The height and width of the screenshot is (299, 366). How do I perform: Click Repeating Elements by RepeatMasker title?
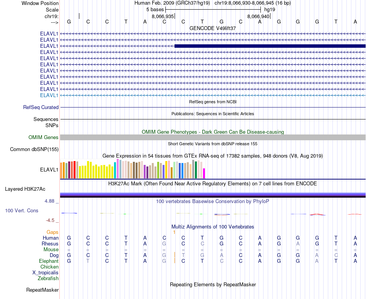click(x=213, y=284)
